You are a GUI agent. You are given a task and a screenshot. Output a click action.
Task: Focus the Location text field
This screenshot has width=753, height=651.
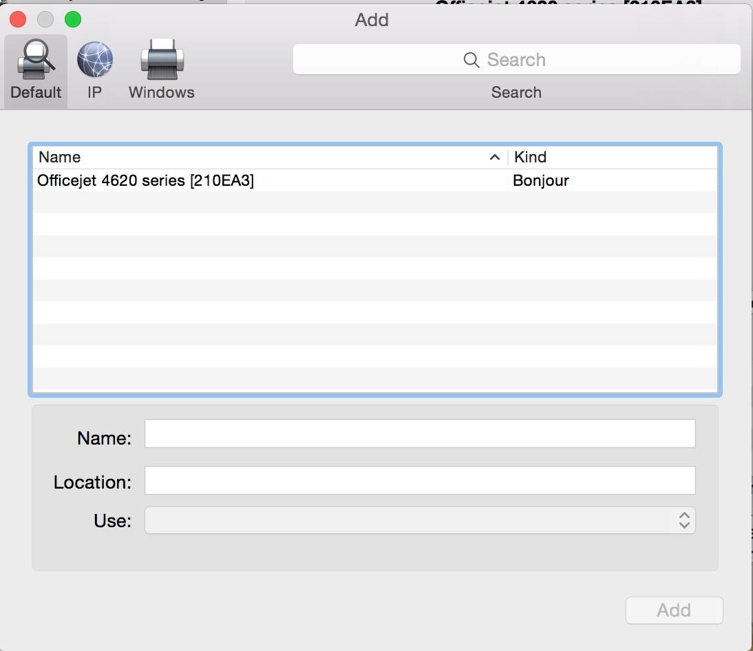click(x=420, y=480)
